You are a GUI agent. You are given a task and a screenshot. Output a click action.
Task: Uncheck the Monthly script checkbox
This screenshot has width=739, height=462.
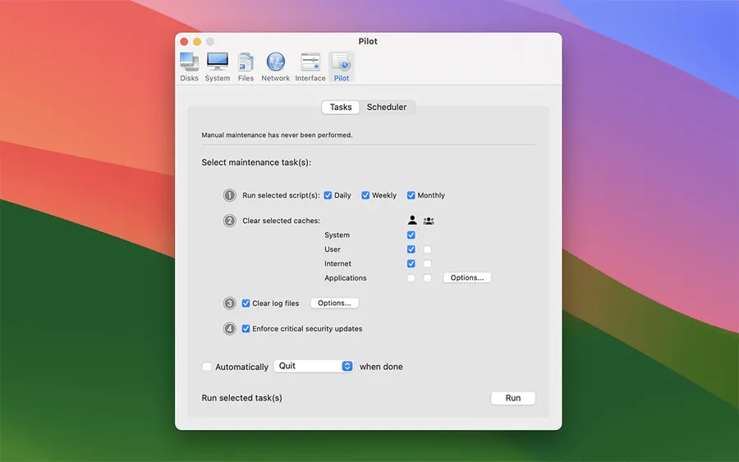point(411,195)
